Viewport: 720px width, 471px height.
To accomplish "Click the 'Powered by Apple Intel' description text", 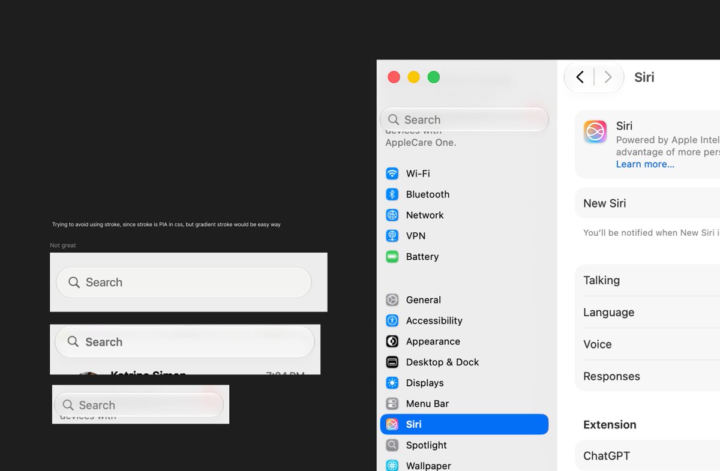I will [x=667, y=140].
